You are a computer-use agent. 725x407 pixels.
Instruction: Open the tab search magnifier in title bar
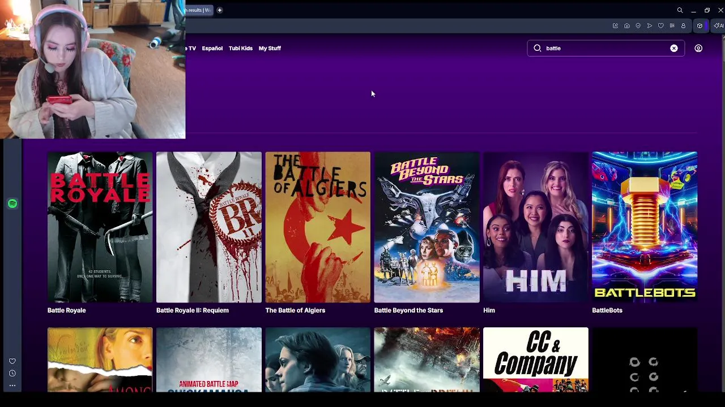680,10
